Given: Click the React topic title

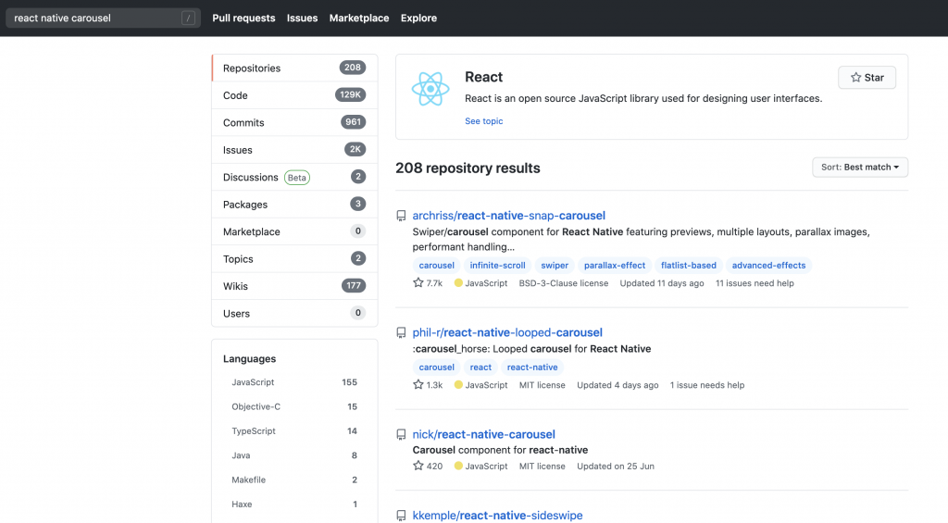Looking at the screenshot, I should pyautogui.click(x=483, y=77).
